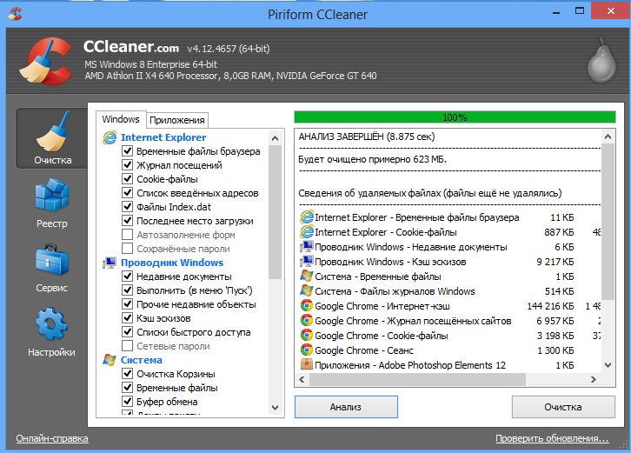Toggle Списки быстрого доступа checkbox
The image size is (631, 453).
coord(127,331)
